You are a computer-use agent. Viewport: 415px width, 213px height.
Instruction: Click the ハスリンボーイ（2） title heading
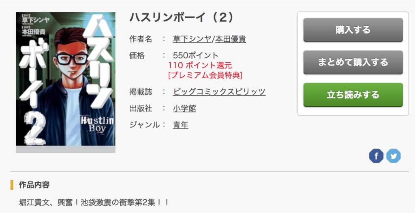pyautogui.click(x=182, y=17)
